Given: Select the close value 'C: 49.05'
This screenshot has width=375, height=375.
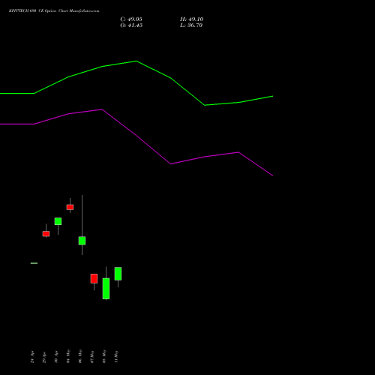Looking at the screenshot, I should pyautogui.click(x=131, y=19).
